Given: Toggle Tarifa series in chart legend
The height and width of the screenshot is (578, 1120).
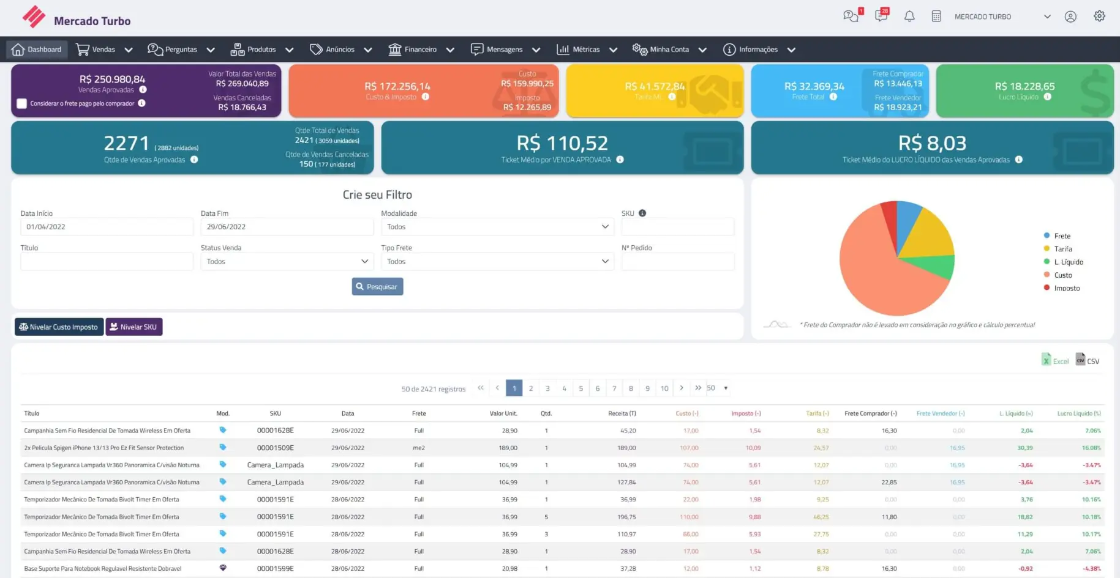Looking at the screenshot, I should point(1058,249).
